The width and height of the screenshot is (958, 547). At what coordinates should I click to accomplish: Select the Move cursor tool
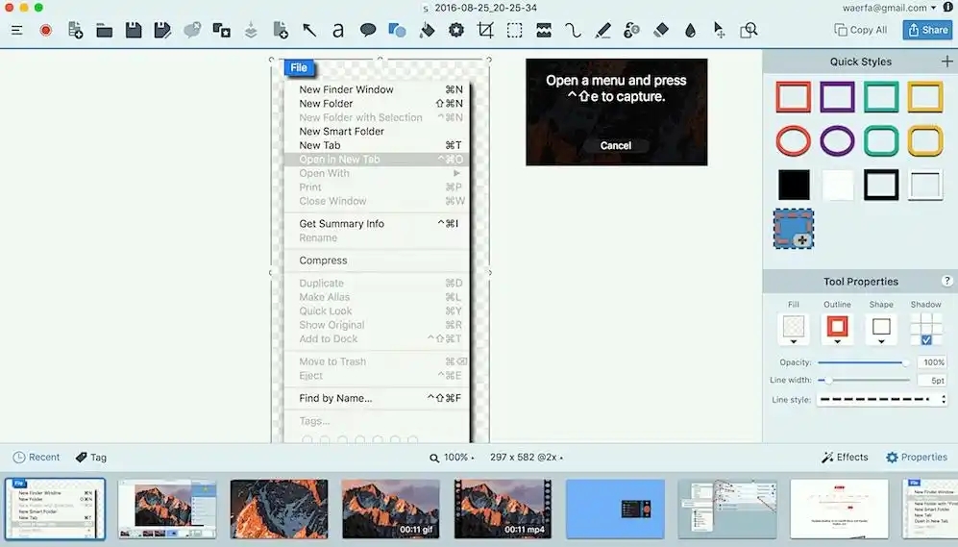[719, 30]
